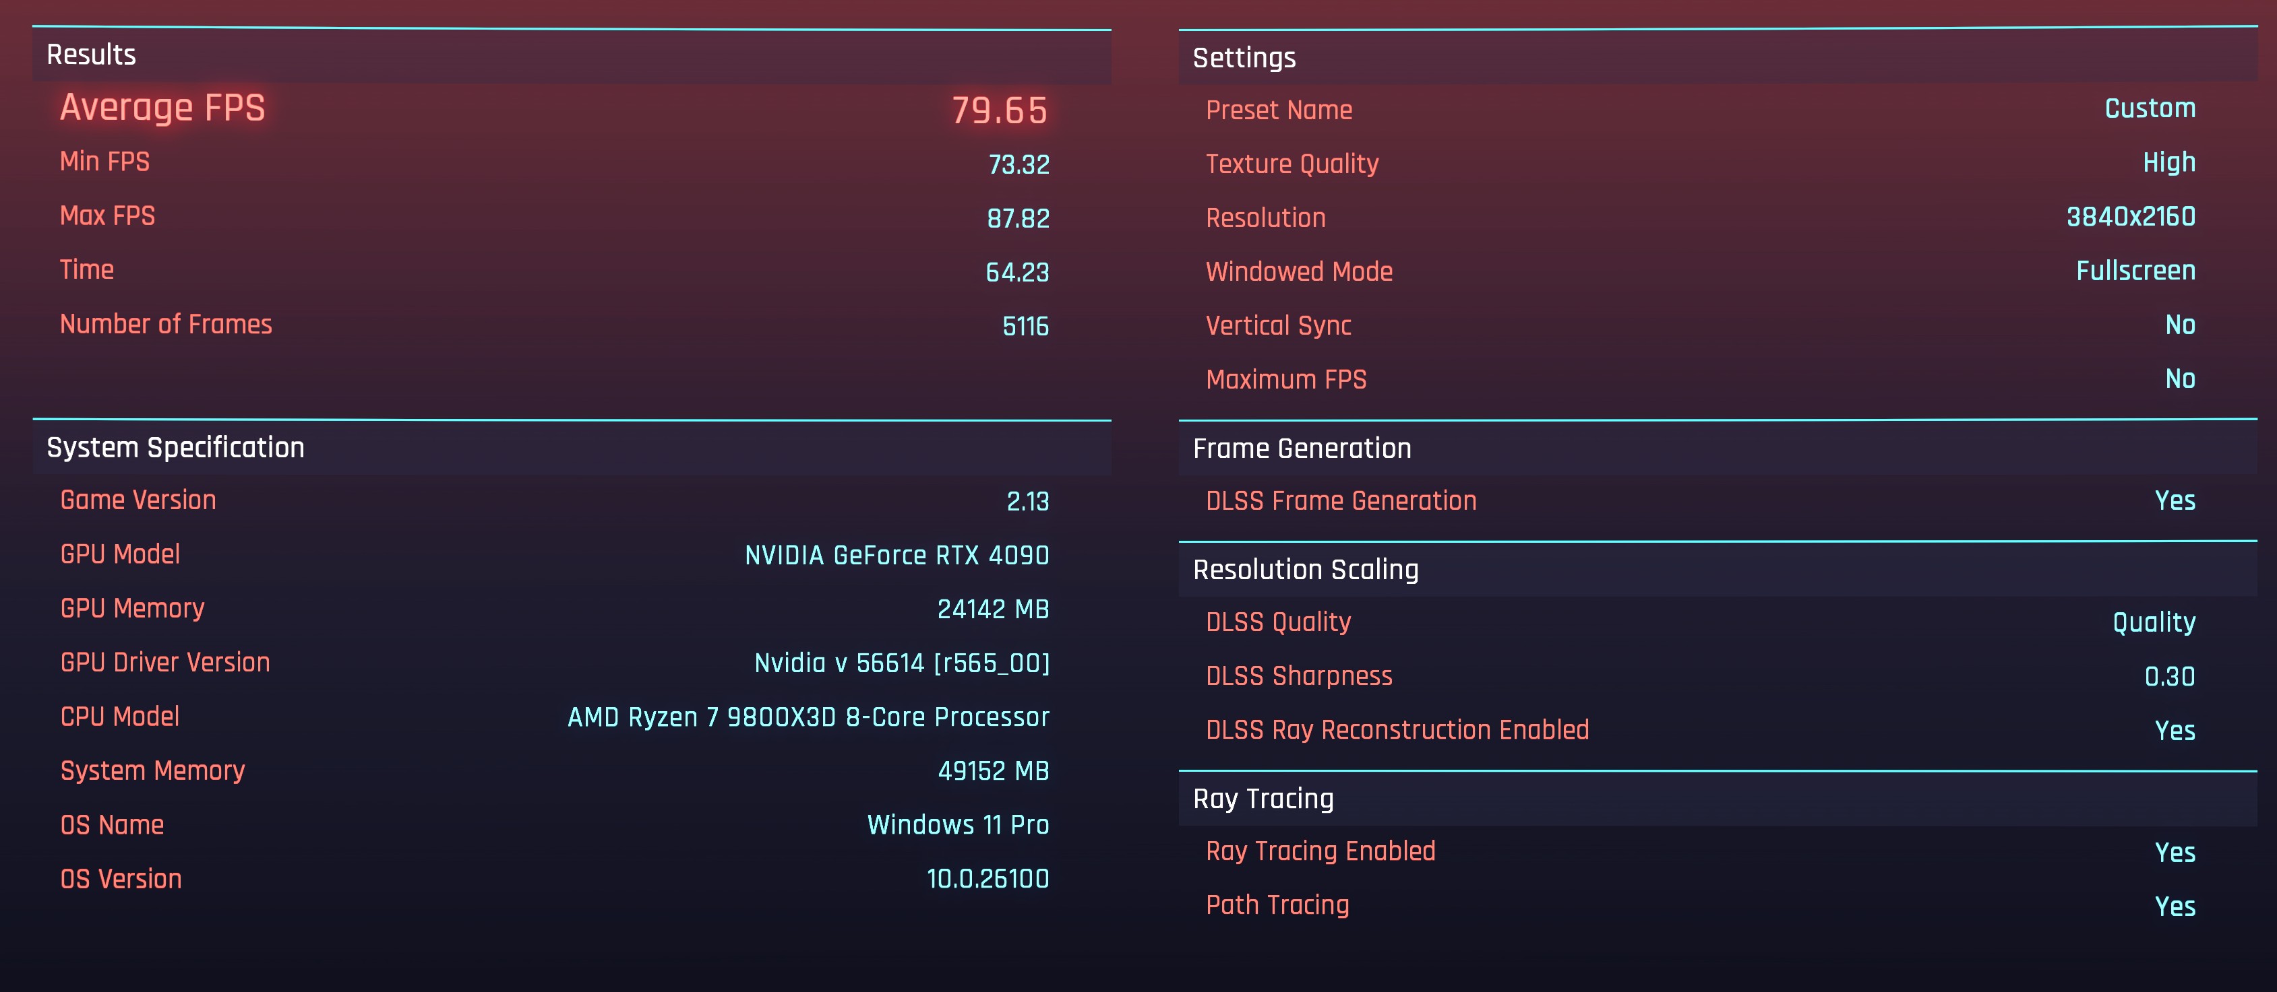Click the frame count value 5116
Image resolution: width=2277 pixels, height=992 pixels.
click(1025, 327)
